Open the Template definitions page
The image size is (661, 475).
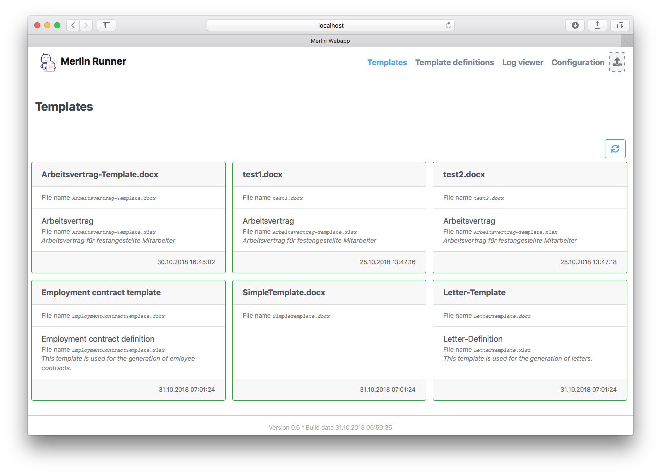[x=454, y=62]
